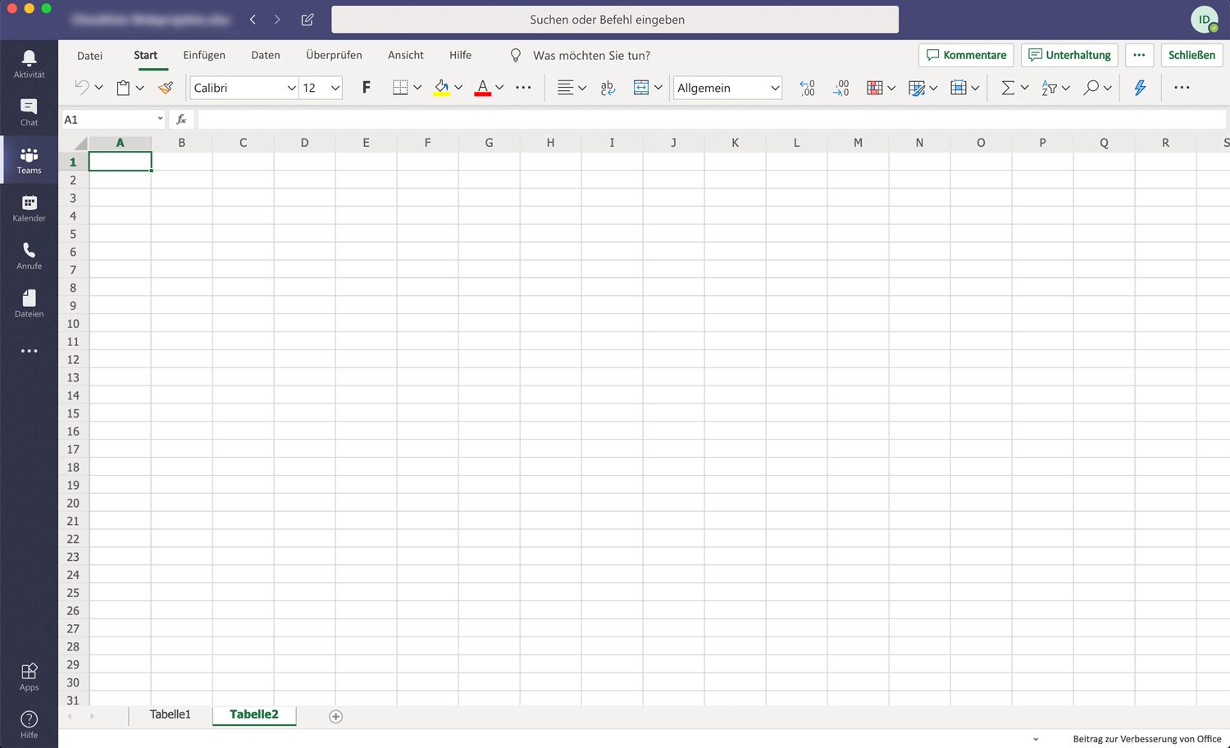Open the Datei menu
This screenshot has height=748, width=1230.
(89, 56)
